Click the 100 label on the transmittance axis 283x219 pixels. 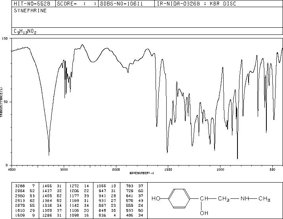5,38
